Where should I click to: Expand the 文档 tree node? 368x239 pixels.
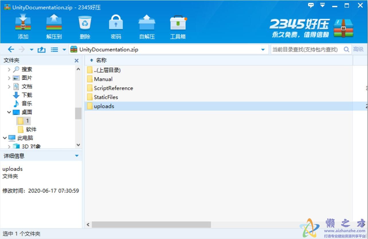point(9,86)
